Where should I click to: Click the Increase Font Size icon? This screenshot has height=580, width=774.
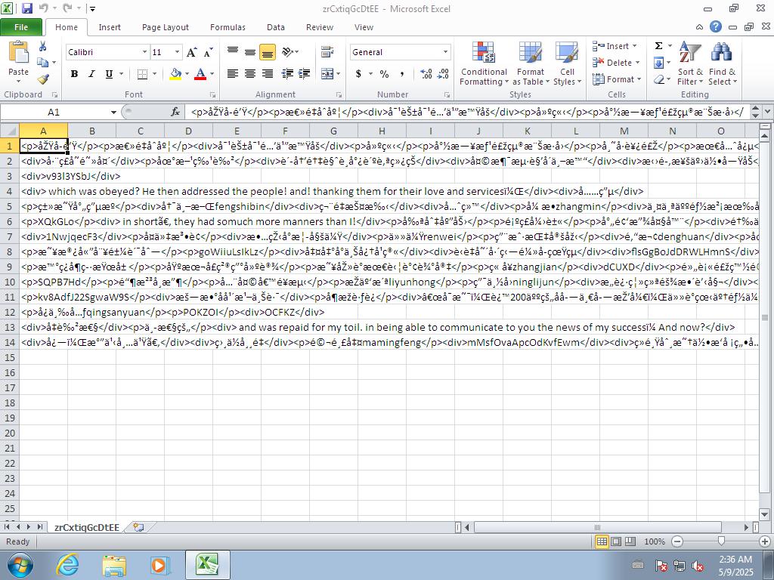coord(191,52)
